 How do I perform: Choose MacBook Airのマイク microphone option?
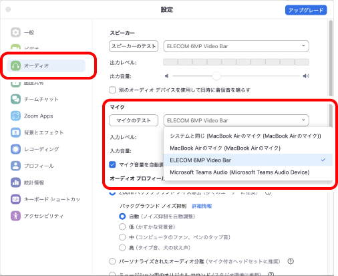(x=248, y=148)
